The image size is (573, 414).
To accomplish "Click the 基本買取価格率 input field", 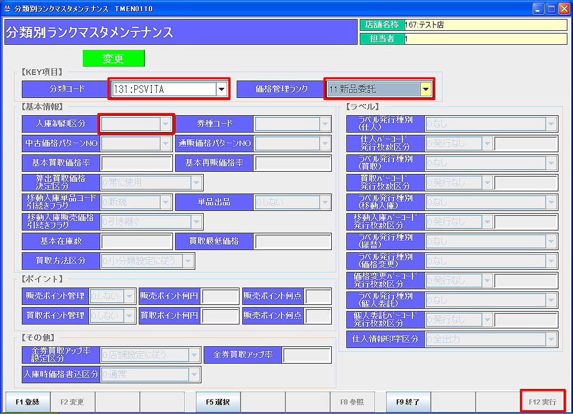I will click(137, 163).
